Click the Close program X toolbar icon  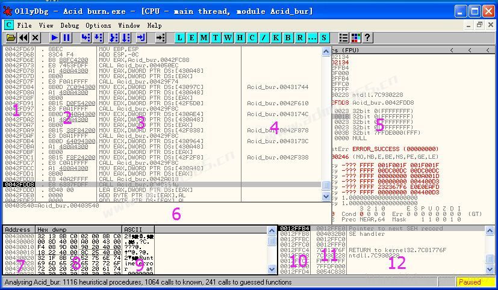point(36,38)
